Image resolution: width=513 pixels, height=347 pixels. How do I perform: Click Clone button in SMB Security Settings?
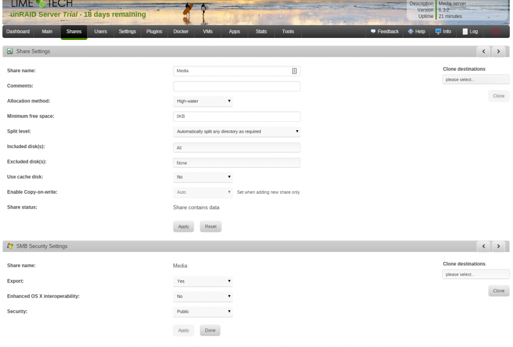(x=499, y=291)
